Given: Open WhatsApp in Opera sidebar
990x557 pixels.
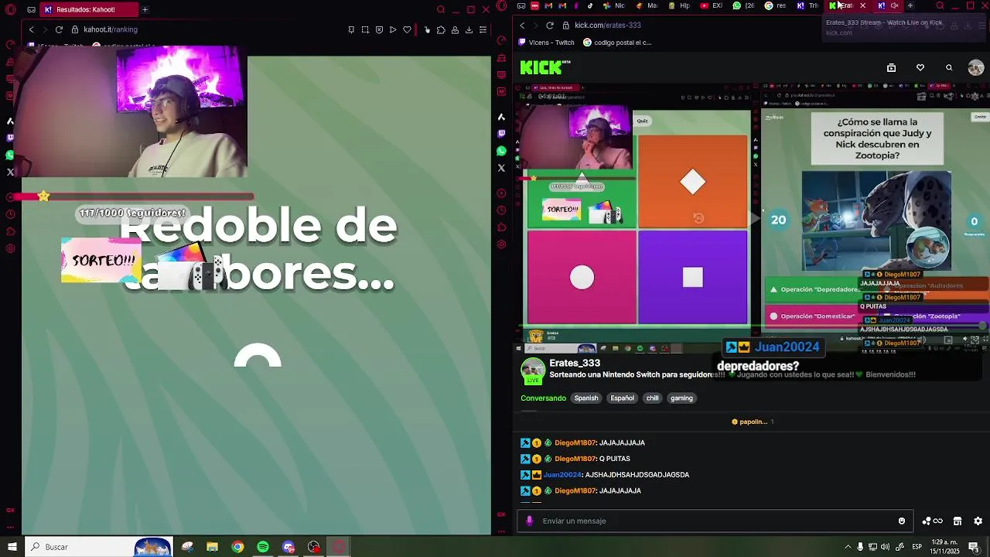Looking at the screenshot, I should [501, 151].
